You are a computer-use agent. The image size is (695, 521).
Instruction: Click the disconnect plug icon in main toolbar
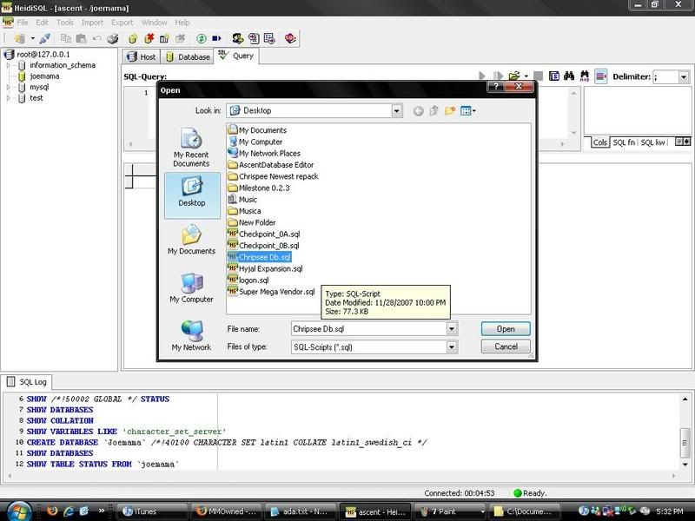pyautogui.click(x=45, y=38)
